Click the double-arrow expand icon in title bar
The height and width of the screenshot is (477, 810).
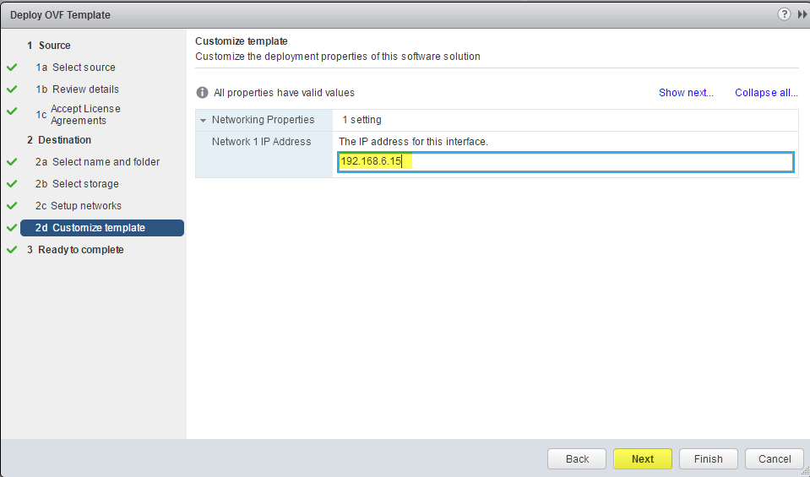(x=802, y=14)
